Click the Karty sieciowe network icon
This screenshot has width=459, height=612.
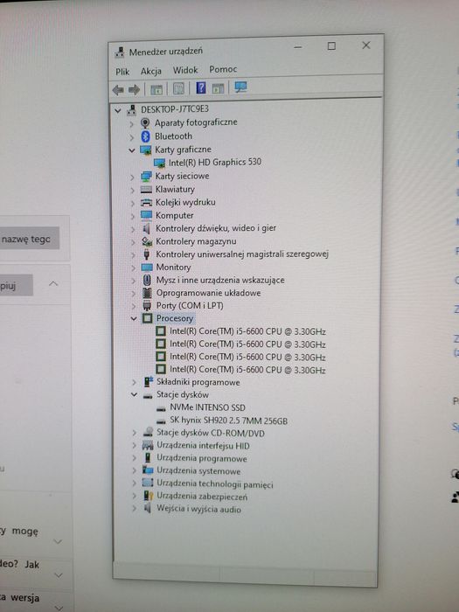(x=146, y=177)
